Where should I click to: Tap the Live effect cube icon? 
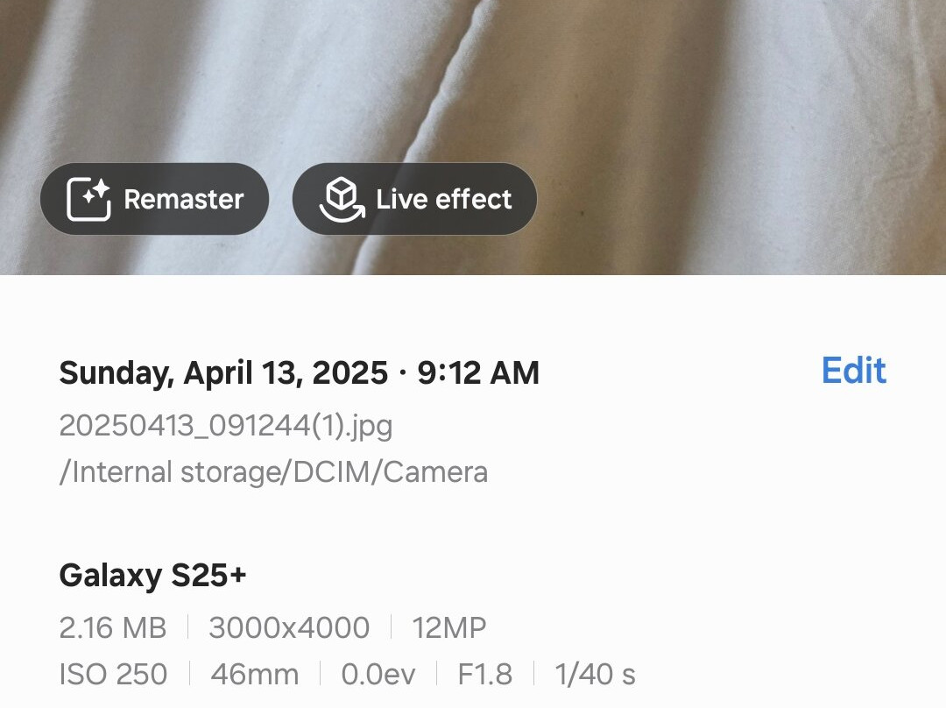pos(340,199)
